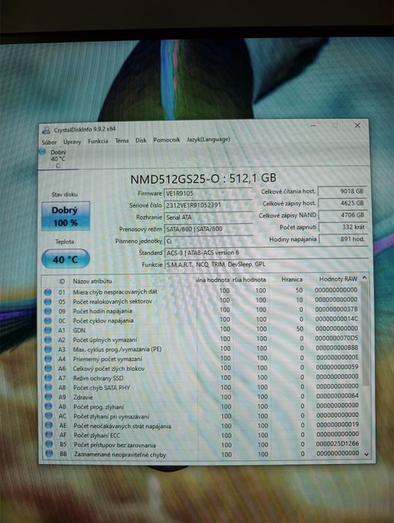Click the Sériové číslo field
The image size is (394, 523).
[x=209, y=205]
